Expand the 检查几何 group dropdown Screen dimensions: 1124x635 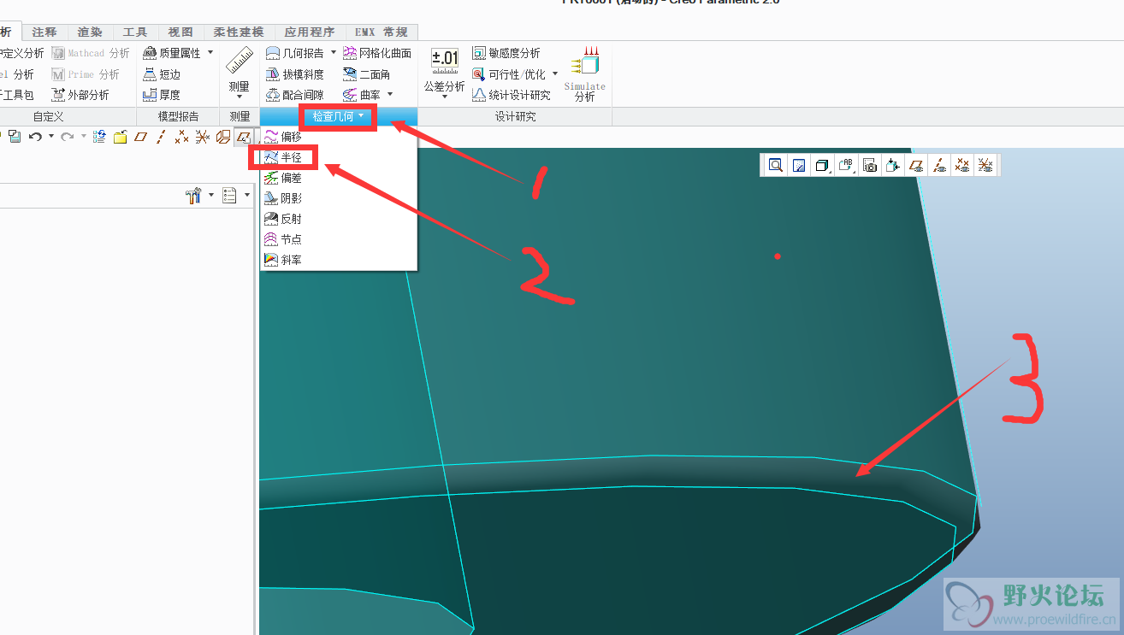[x=339, y=116]
